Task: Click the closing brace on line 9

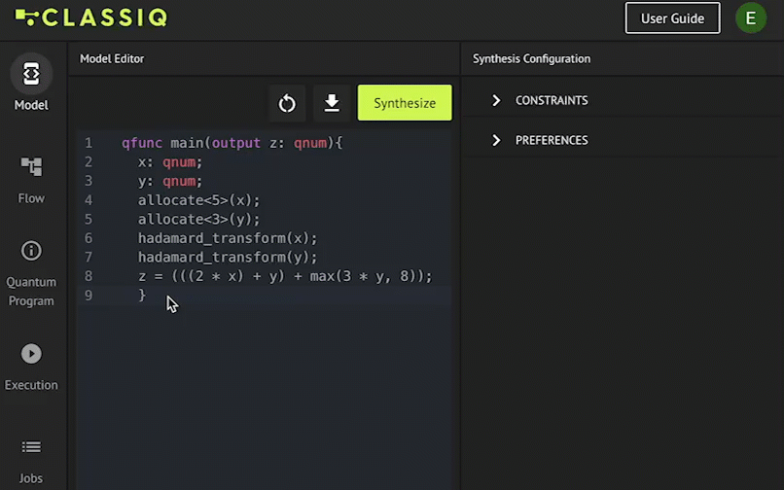Action: (x=142, y=295)
